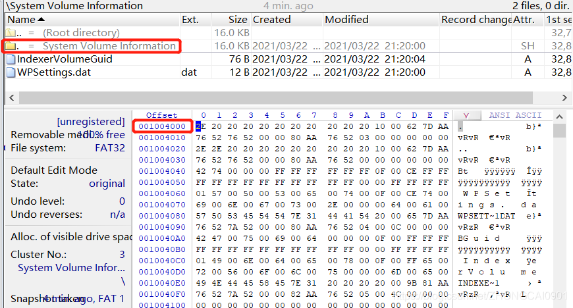Click the Alloc. of visible drive space label
Screen dimensions: 573x308
[x=71, y=237]
